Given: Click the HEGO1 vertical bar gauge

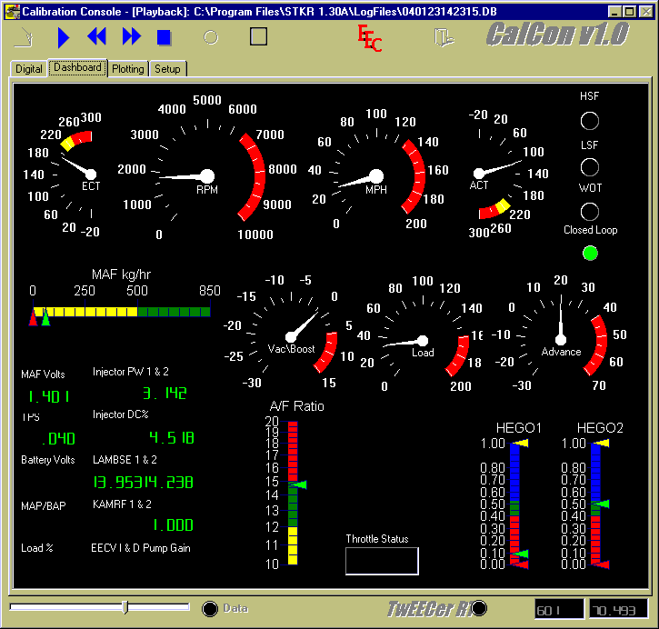Looking at the screenshot, I should click(x=514, y=504).
